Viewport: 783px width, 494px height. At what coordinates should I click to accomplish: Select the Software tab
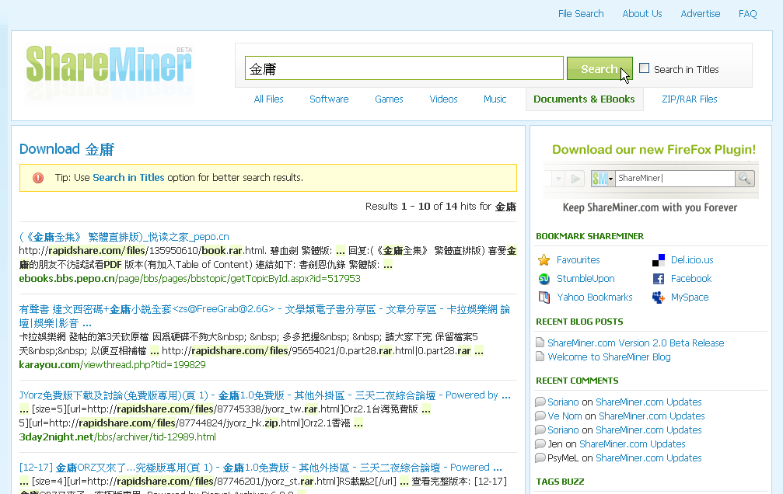(329, 99)
